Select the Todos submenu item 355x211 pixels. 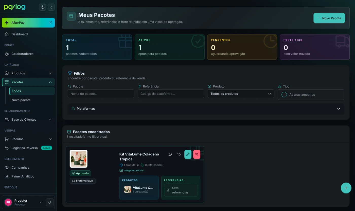tap(32, 91)
